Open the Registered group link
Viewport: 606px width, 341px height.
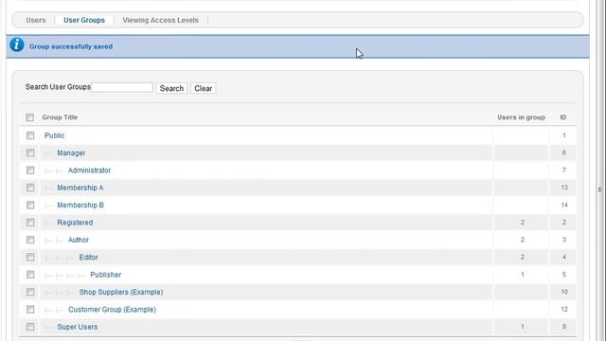pyautogui.click(x=75, y=223)
